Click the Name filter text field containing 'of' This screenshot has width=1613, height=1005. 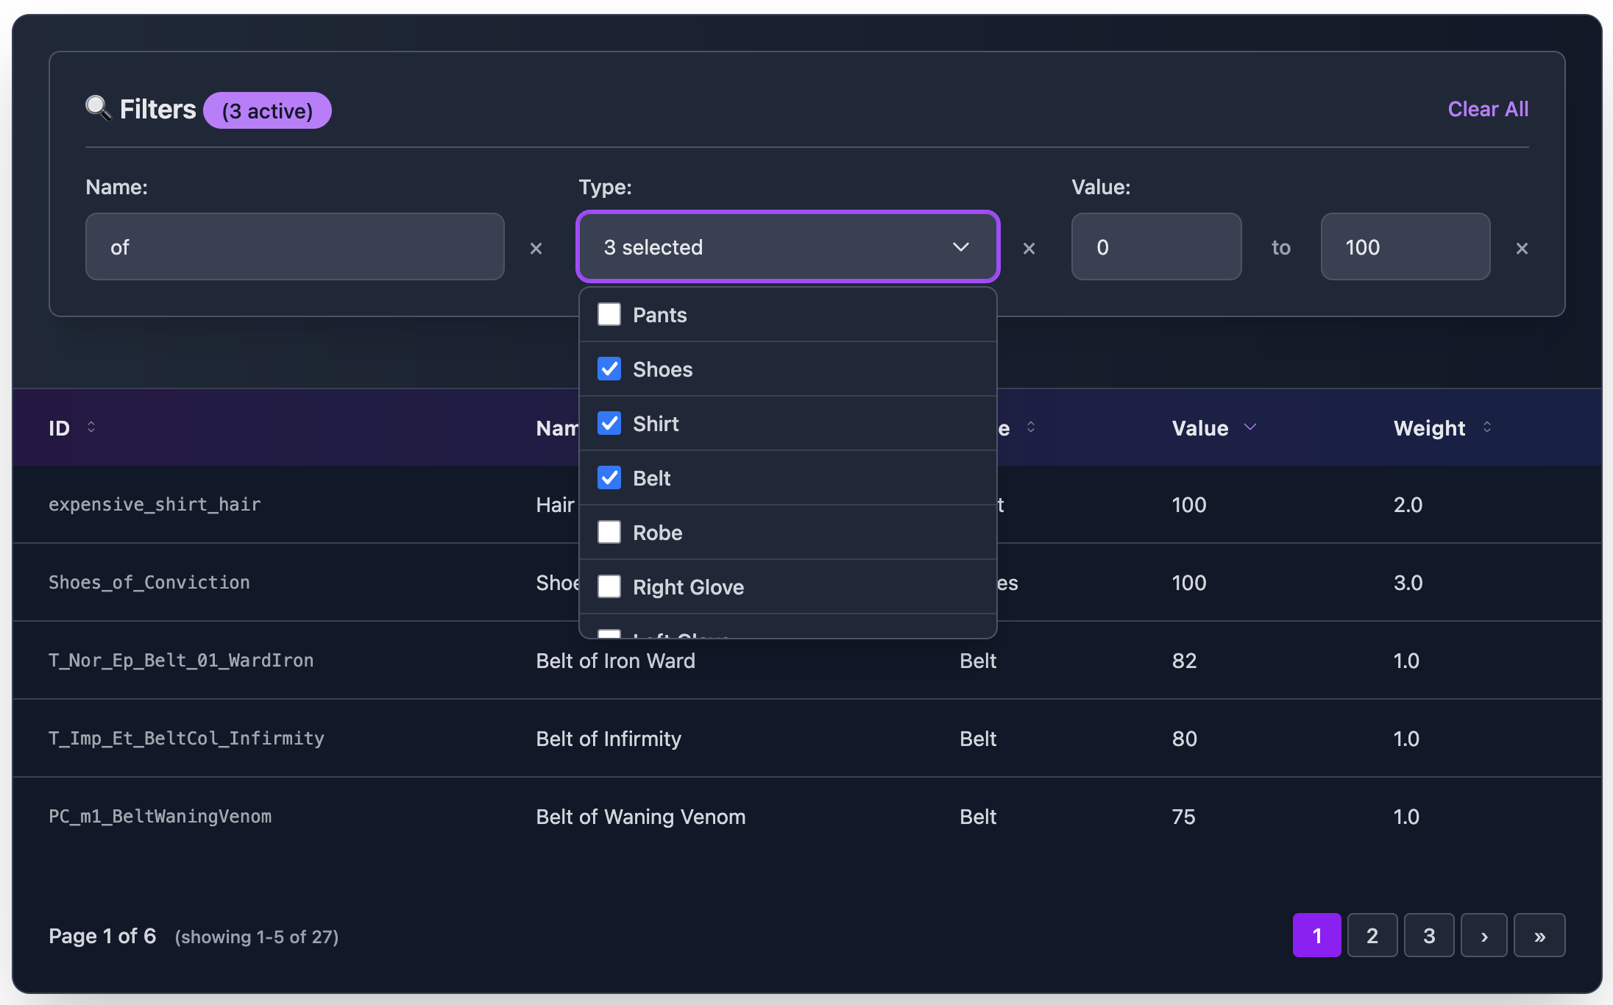294,246
